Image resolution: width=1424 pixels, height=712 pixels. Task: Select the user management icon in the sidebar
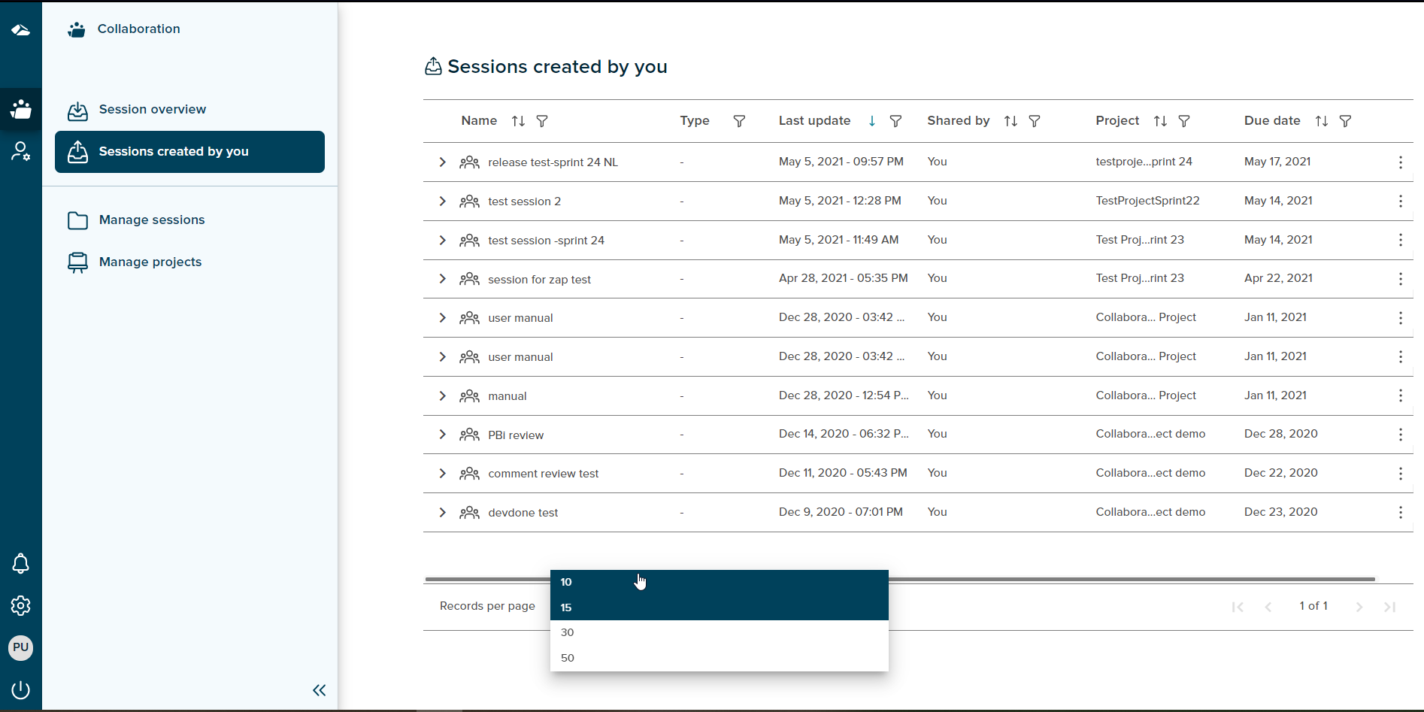click(20, 152)
